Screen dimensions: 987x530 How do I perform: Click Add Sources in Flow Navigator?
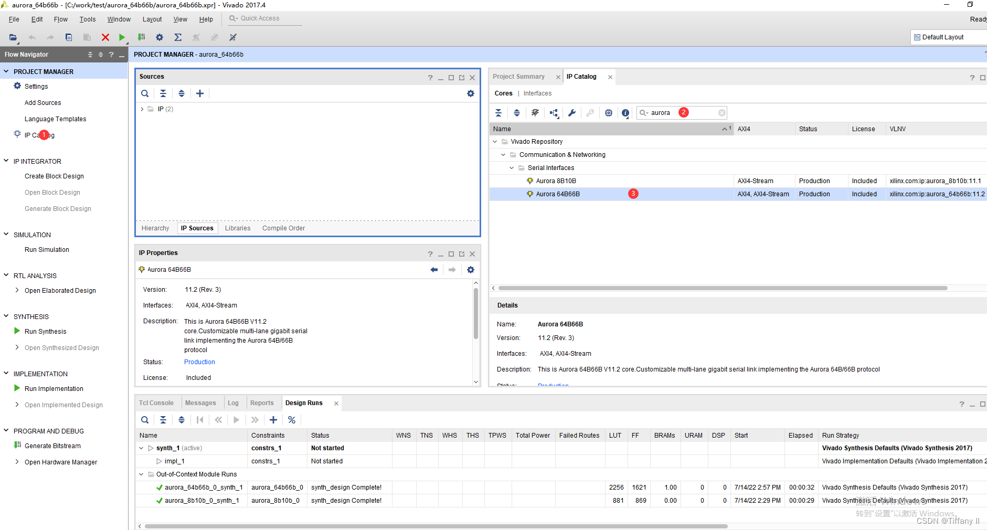tap(43, 103)
